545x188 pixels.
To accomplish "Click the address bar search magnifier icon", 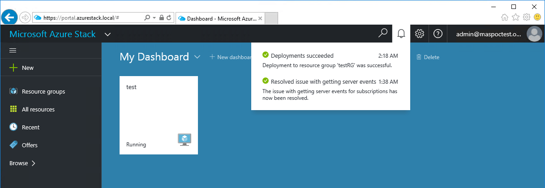I will tap(147, 18).
